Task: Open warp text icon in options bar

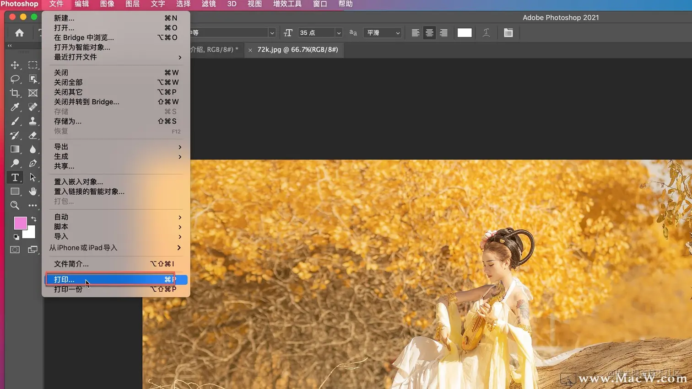Action: pyautogui.click(x=486, y=32)
